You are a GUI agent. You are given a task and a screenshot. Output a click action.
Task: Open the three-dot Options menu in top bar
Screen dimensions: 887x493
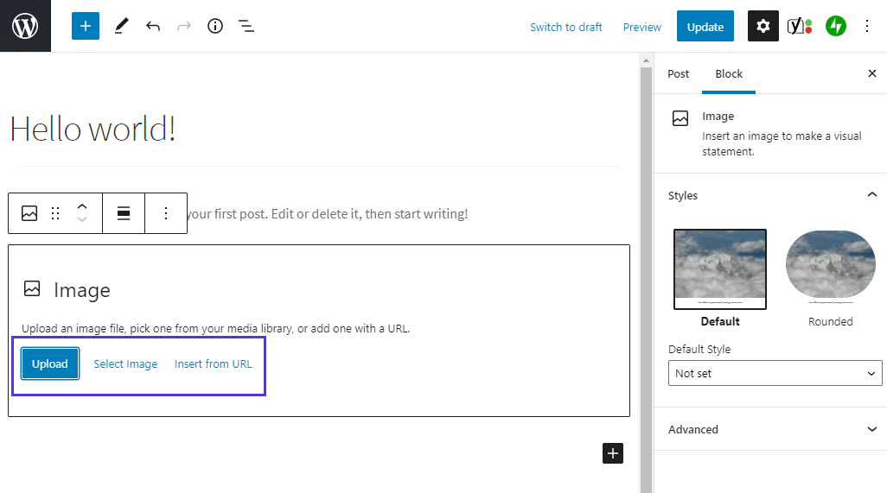click(x=867, y=26)
